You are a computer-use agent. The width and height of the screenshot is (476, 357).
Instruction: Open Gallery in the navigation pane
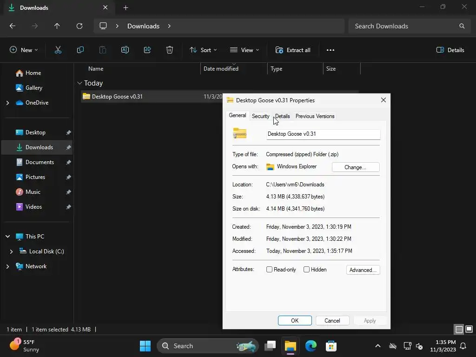[33, 88]
